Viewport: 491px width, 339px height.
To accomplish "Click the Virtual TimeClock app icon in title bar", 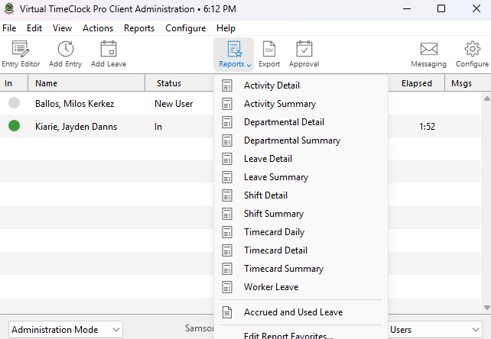I will (x=9, y=8).
